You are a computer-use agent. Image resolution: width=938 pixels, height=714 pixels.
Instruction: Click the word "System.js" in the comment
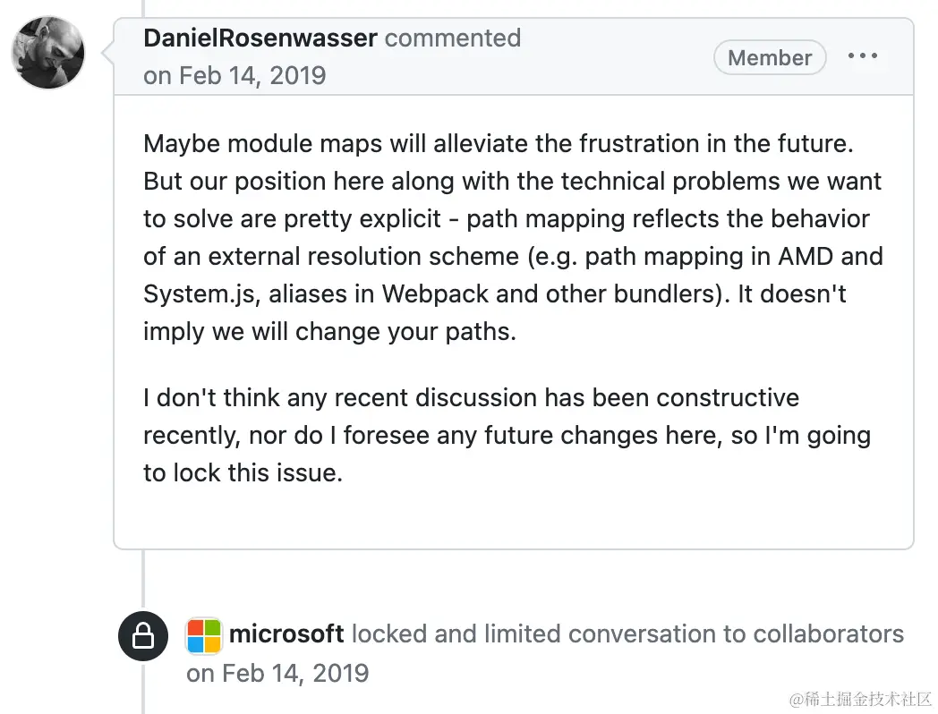click(x=201, y=294)
